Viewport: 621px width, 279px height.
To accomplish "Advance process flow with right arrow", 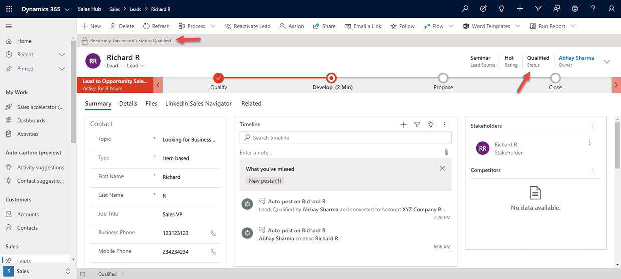I will 616,85.
